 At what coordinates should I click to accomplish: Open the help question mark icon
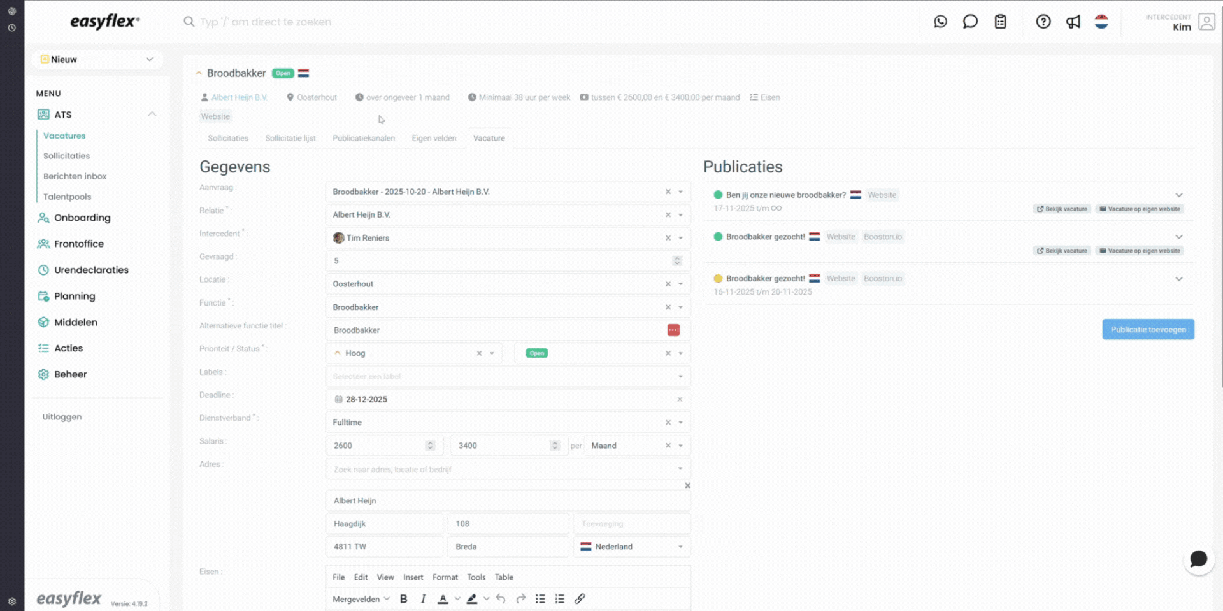[x=1043, y=21]
